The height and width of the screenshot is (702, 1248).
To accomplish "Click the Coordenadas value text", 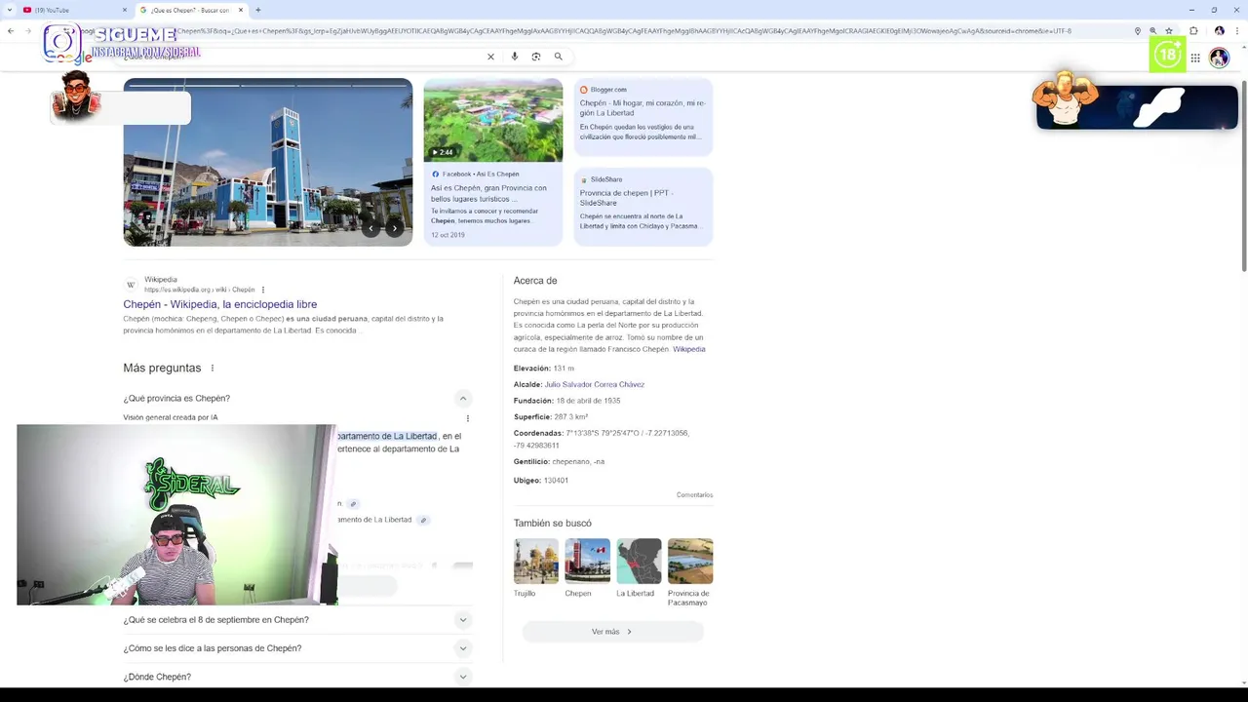I will point(602,439).
